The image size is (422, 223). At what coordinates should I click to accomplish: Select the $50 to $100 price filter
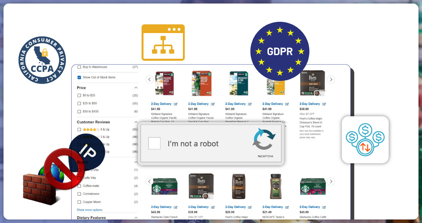[79, 111]
